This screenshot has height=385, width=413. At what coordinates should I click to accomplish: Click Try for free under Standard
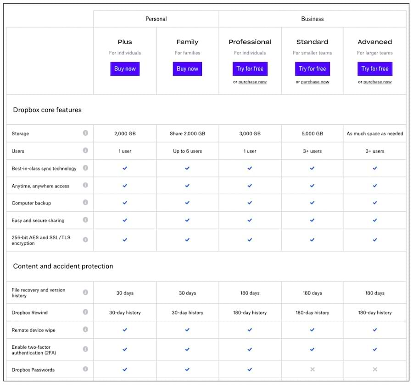tap(313, 69)
